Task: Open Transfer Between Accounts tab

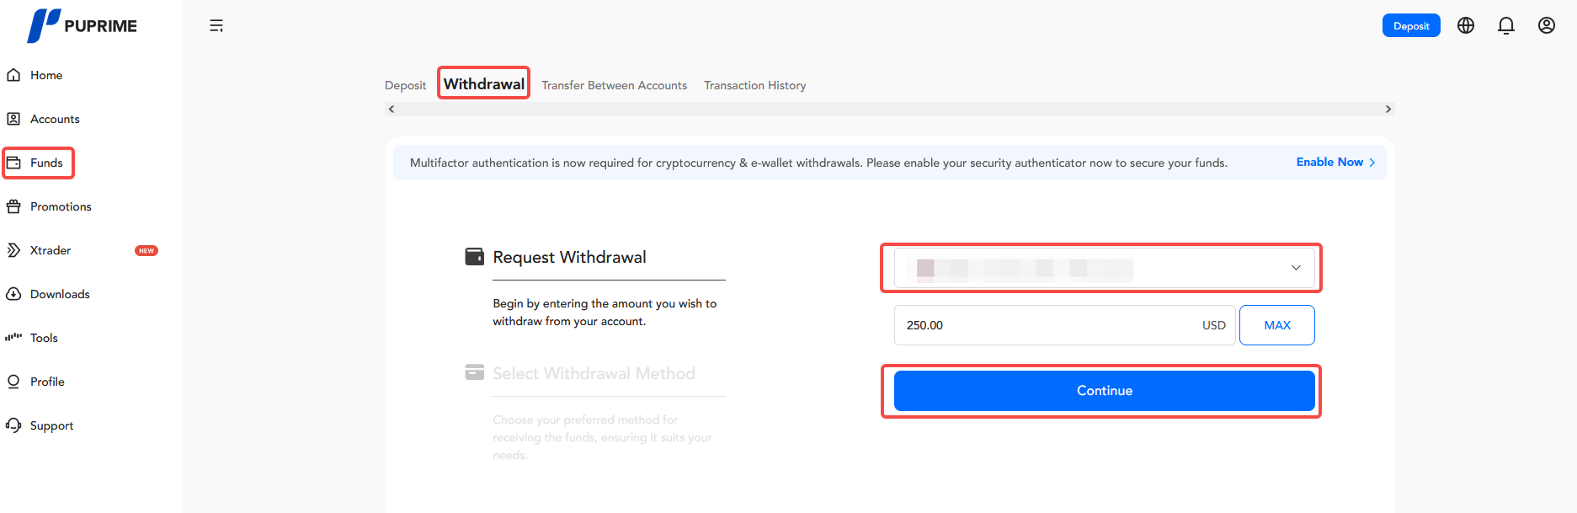Action: 614,85
